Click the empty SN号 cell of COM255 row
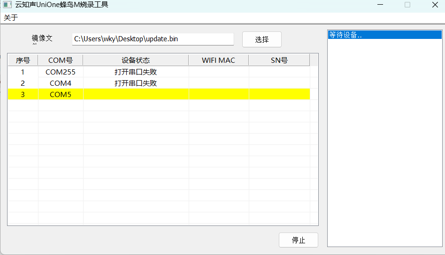 (280, 72)
